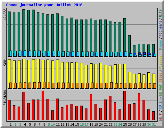Select the red kB bar for day 4
This screenshot has height=128, width=164.
[24, 106]
